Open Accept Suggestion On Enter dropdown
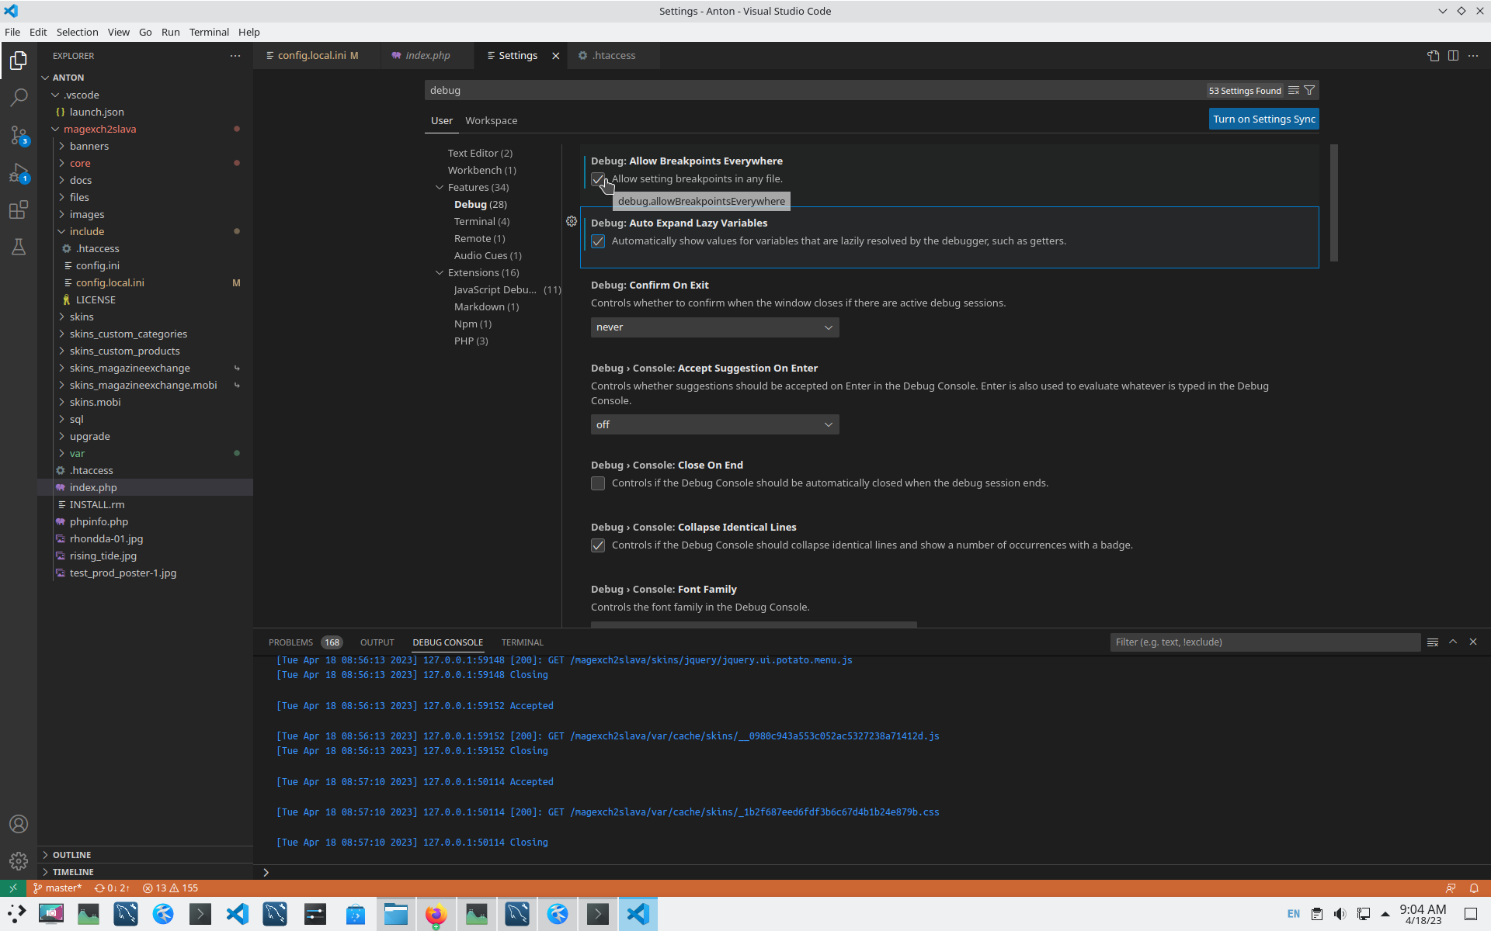The width and height of the screenshot is (1491, 931). [x=714, y=425]
